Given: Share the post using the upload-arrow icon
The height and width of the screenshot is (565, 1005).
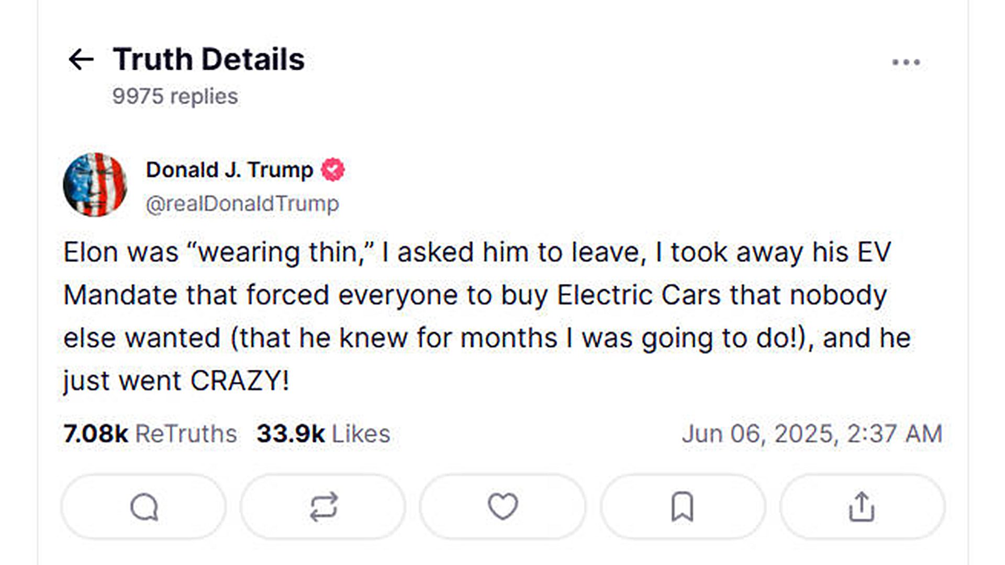Looking at the screenshot, I should point(862,506).
